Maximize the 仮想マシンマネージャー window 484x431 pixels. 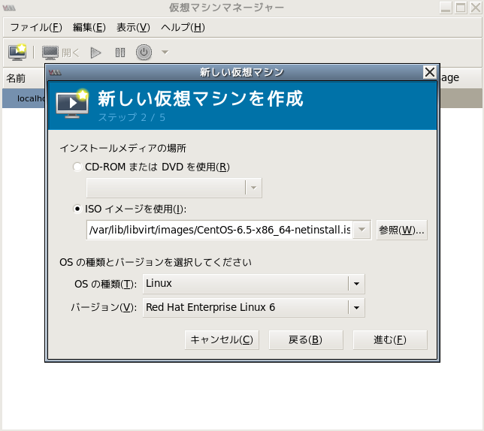point(461,8)
